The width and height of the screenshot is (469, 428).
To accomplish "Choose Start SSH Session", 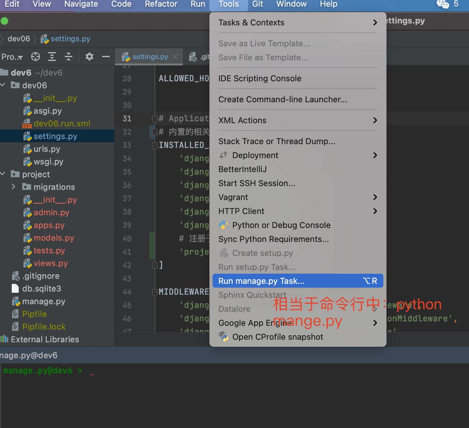I will [298, 183].
